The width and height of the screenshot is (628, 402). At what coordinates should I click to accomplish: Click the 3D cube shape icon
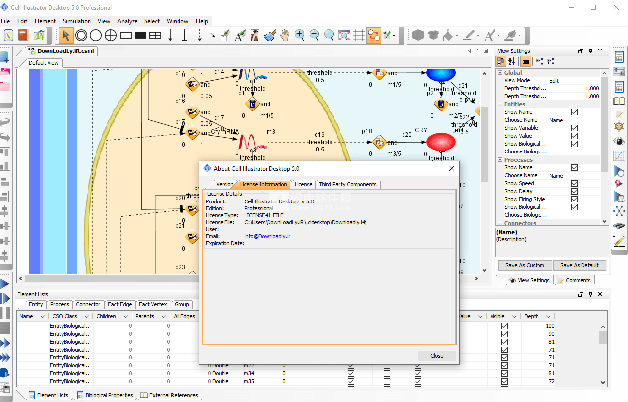click(x=418, y=35)
